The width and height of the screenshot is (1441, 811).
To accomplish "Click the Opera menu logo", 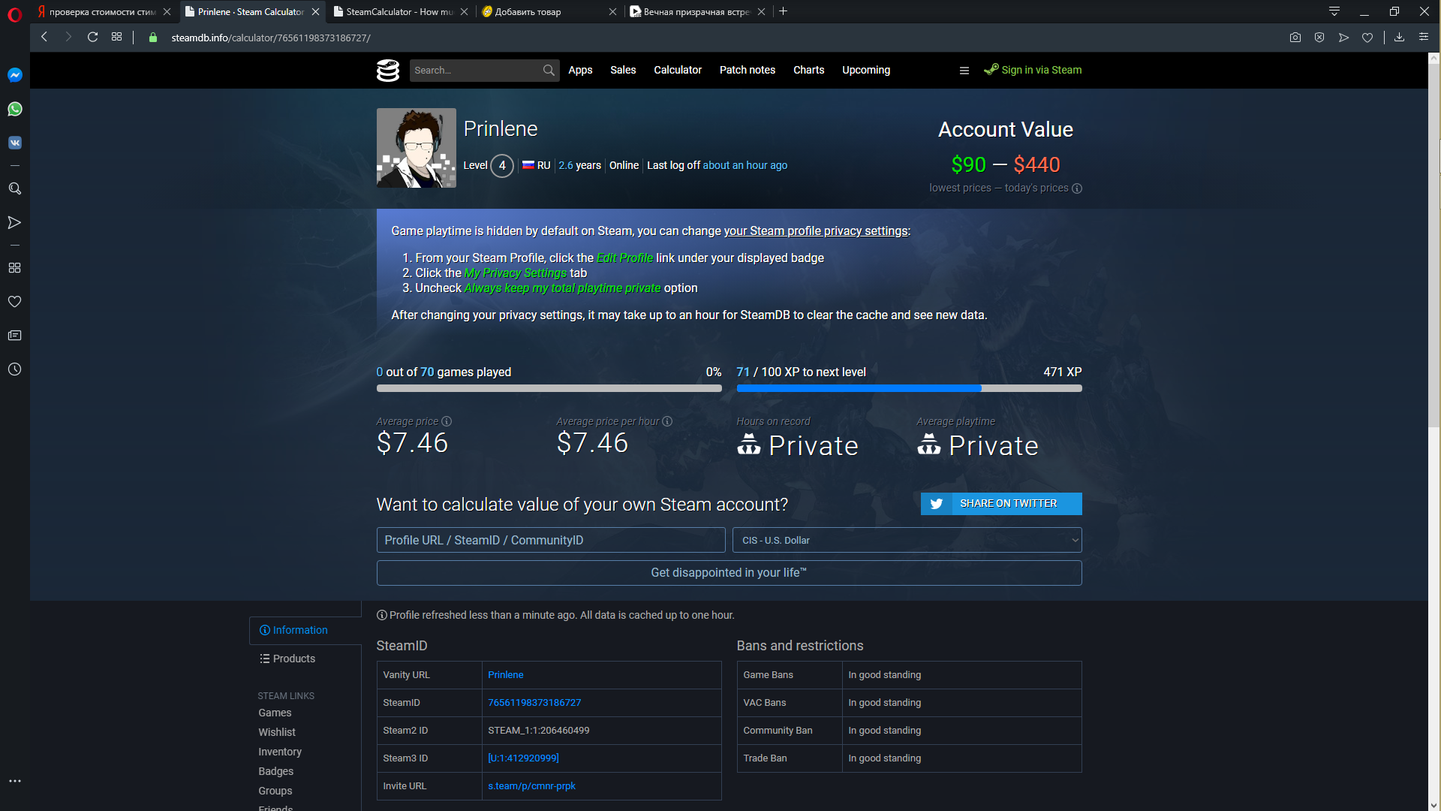I will (x=14, y=14).
